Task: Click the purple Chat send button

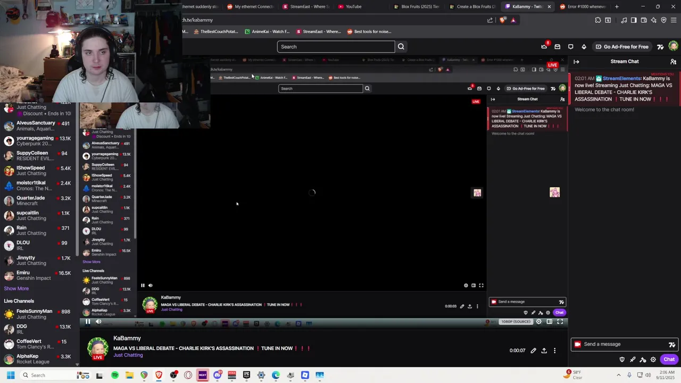Action: pos(669,360)
